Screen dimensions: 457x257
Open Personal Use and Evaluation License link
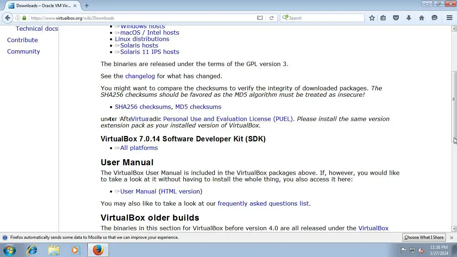[228, 119]
